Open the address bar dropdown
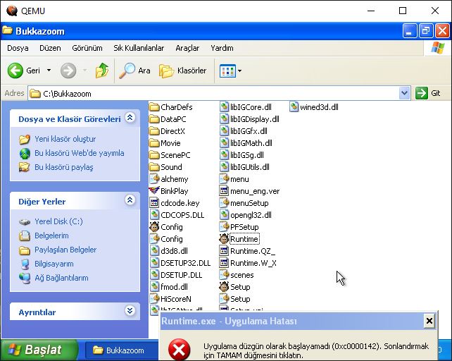Screen dimensions: 452x361 [x=404, y=93]
